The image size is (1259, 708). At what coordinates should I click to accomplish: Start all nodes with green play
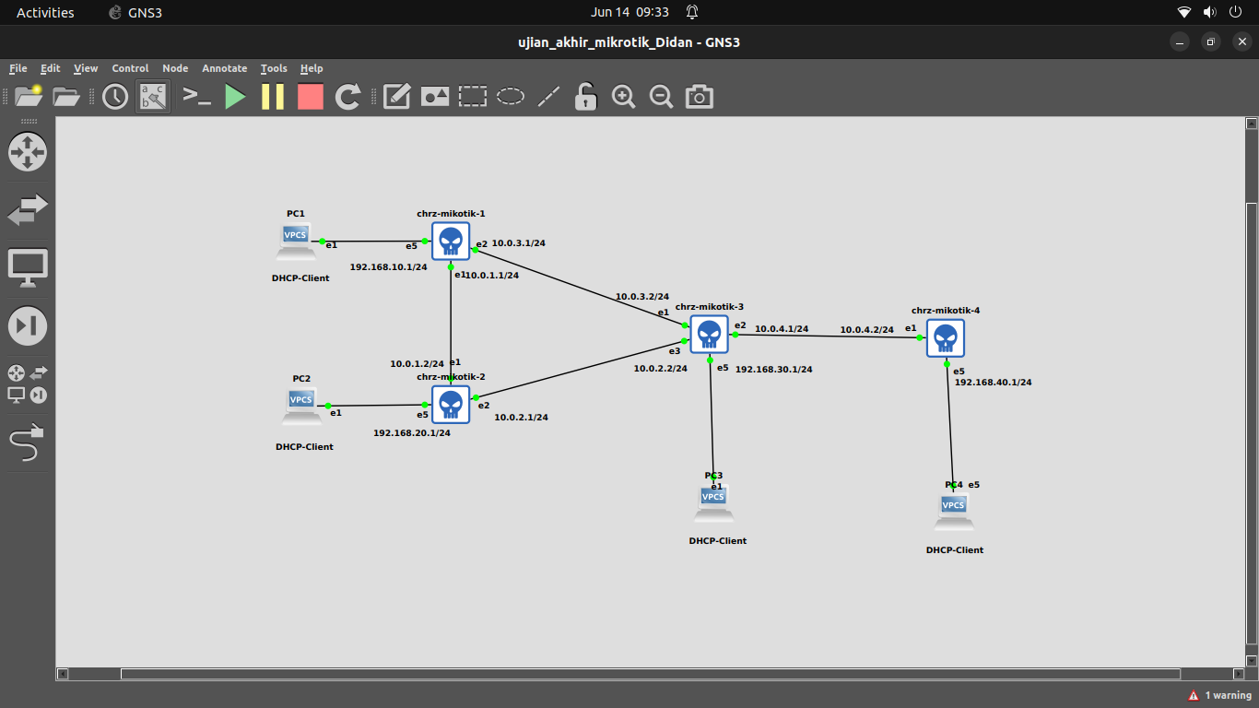click(235, 96)
